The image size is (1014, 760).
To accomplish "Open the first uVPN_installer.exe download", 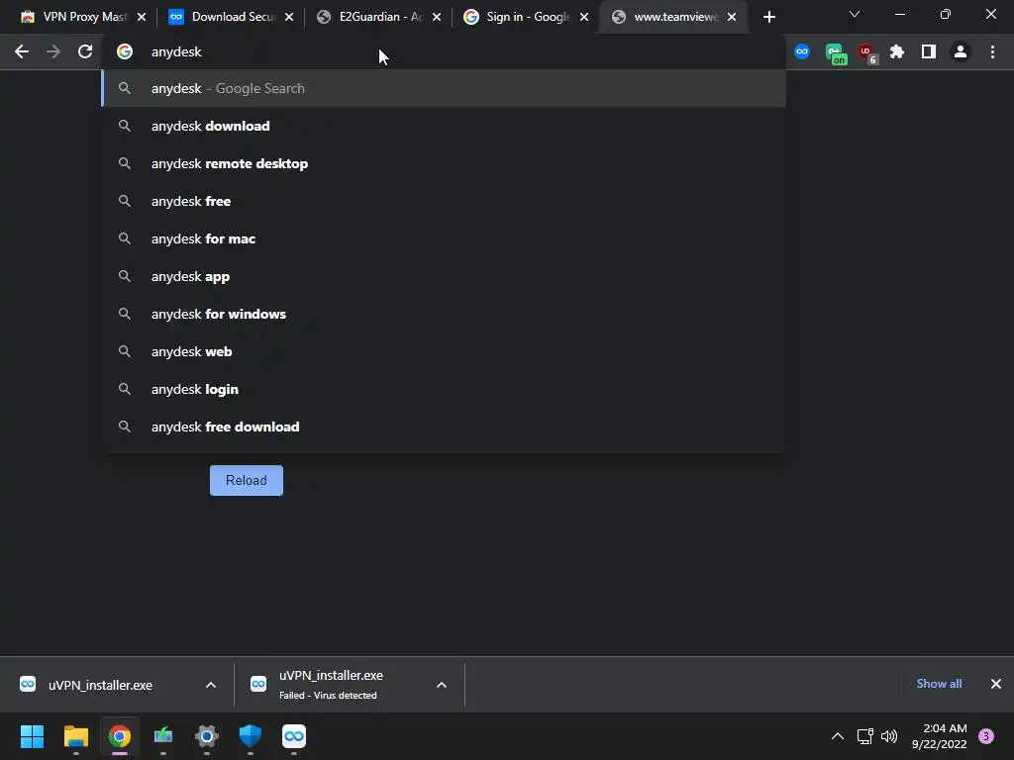I will coord(100,685).
